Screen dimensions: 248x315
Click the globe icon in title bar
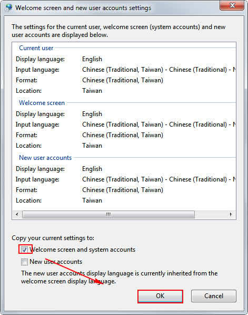point(9,7)
